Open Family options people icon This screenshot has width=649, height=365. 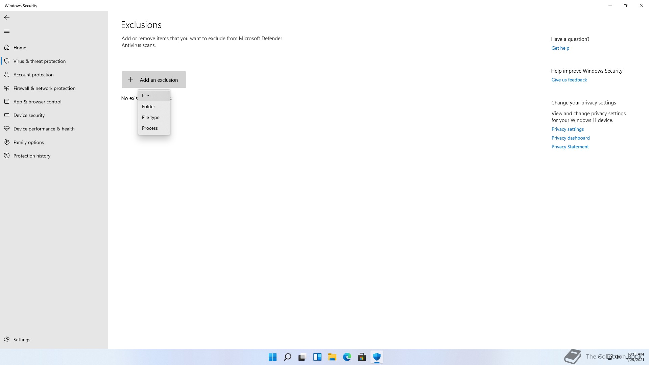7,142
